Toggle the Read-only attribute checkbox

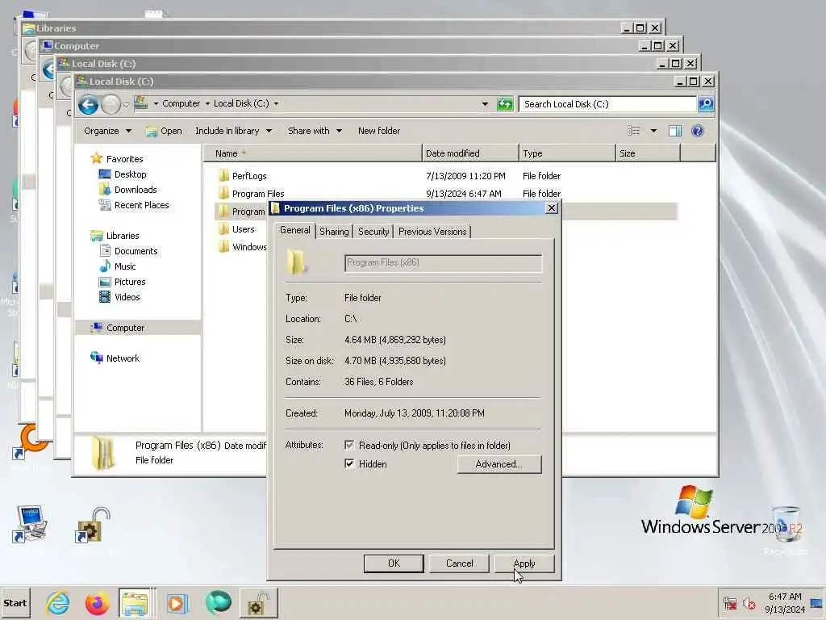(x=349, y=446)
